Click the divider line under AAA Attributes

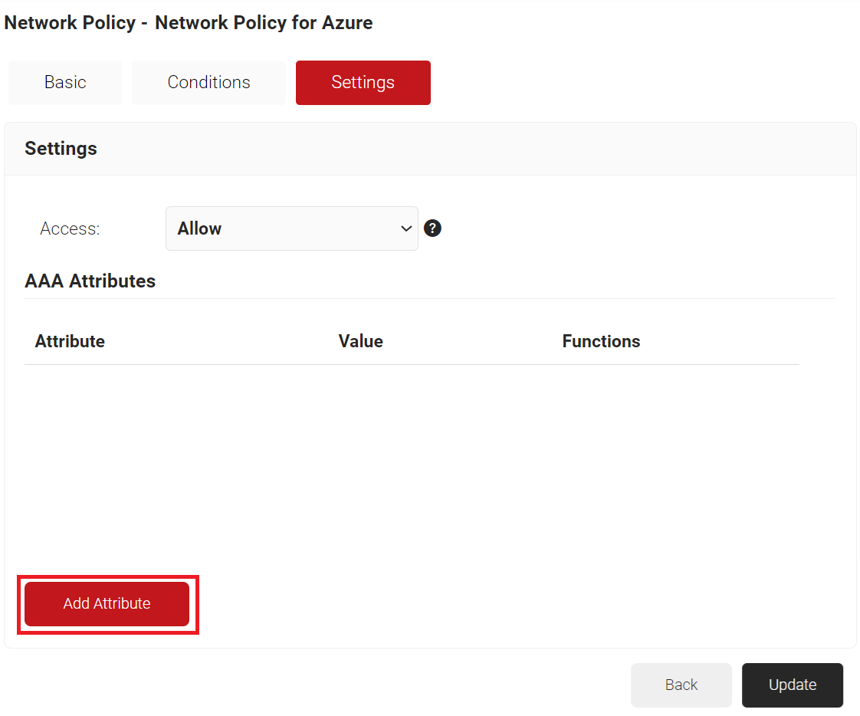click(x=429, y=298)
